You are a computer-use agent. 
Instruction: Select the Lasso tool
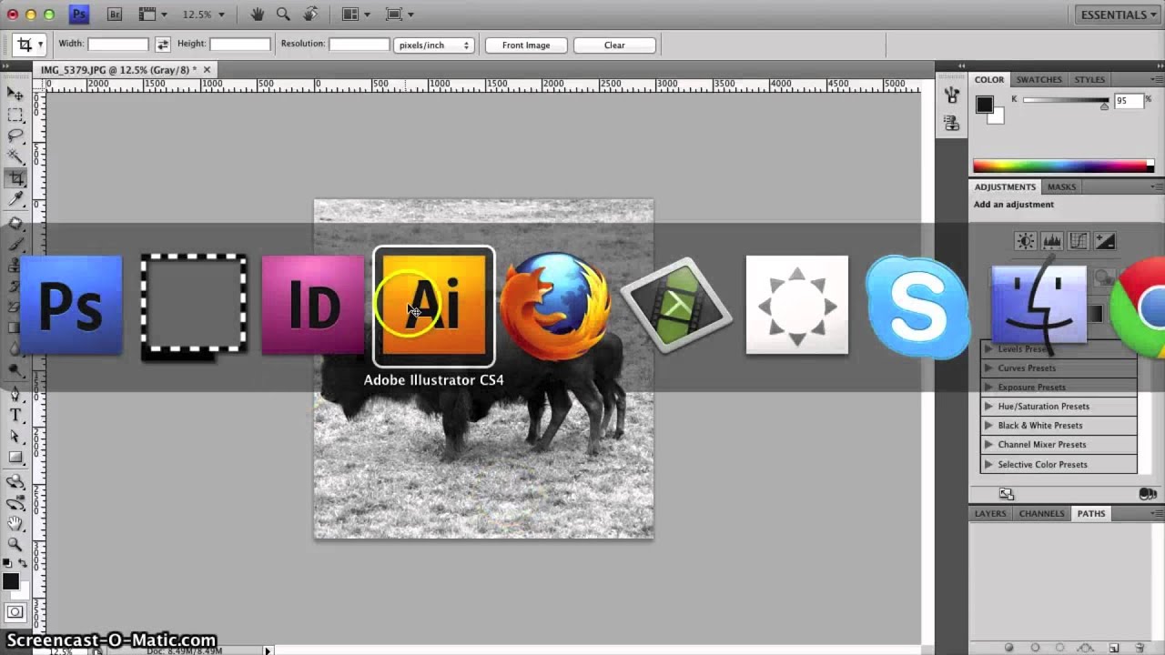15,136
